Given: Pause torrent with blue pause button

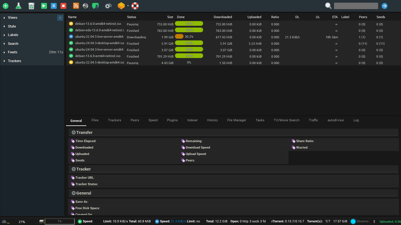Looking at the screenshot, I should (x=53, y=6).
